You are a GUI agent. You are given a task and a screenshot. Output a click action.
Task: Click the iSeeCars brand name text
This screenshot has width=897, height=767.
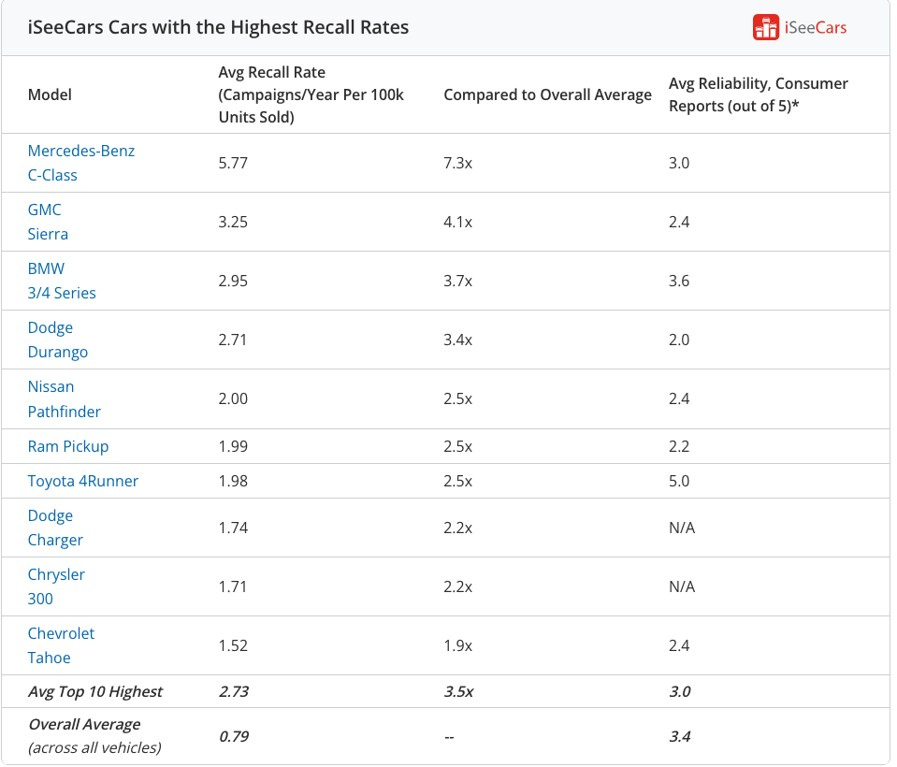(x=816, y=27)
